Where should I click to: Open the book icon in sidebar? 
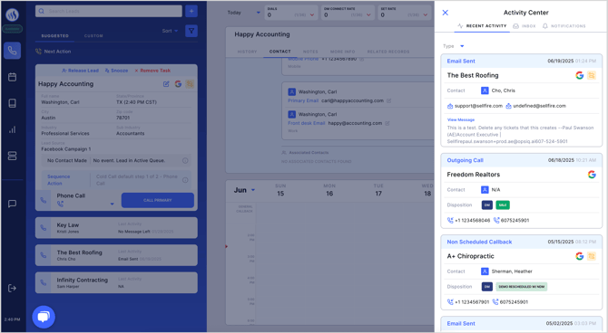[x=12, y=103]
